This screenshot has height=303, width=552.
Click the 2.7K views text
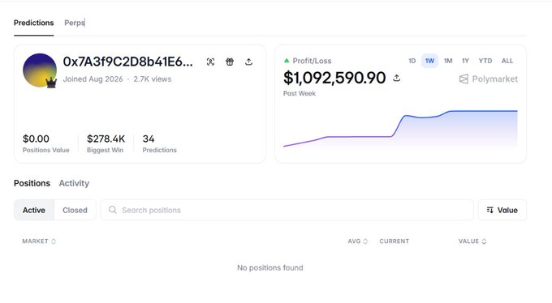153,79
